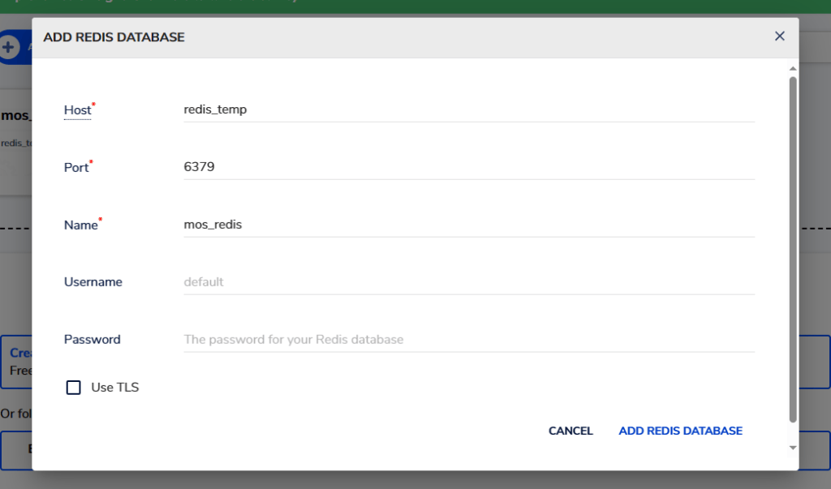The width and height of the screenshot is (831, 489).
Task: Click the blue plus icon behind dialog
Action: (10, 47)
